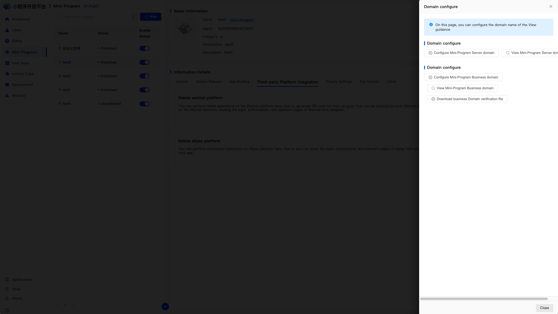The width and height of the screenshot is (558, 314).
Task: Click the blue collapse panel arrow
Action: click(x=165, y=307)
